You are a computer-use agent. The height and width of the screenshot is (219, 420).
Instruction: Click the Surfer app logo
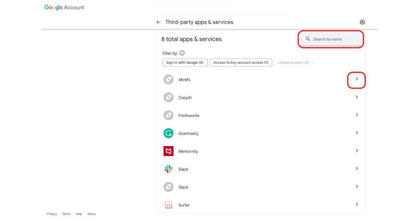pos(168,205)
